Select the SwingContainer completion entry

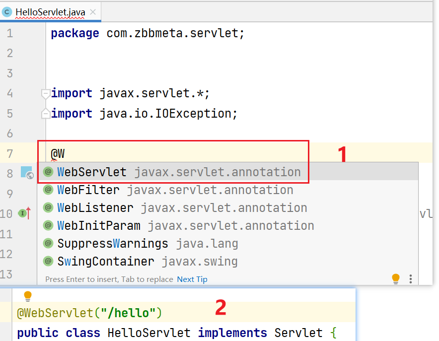(106, 262)
